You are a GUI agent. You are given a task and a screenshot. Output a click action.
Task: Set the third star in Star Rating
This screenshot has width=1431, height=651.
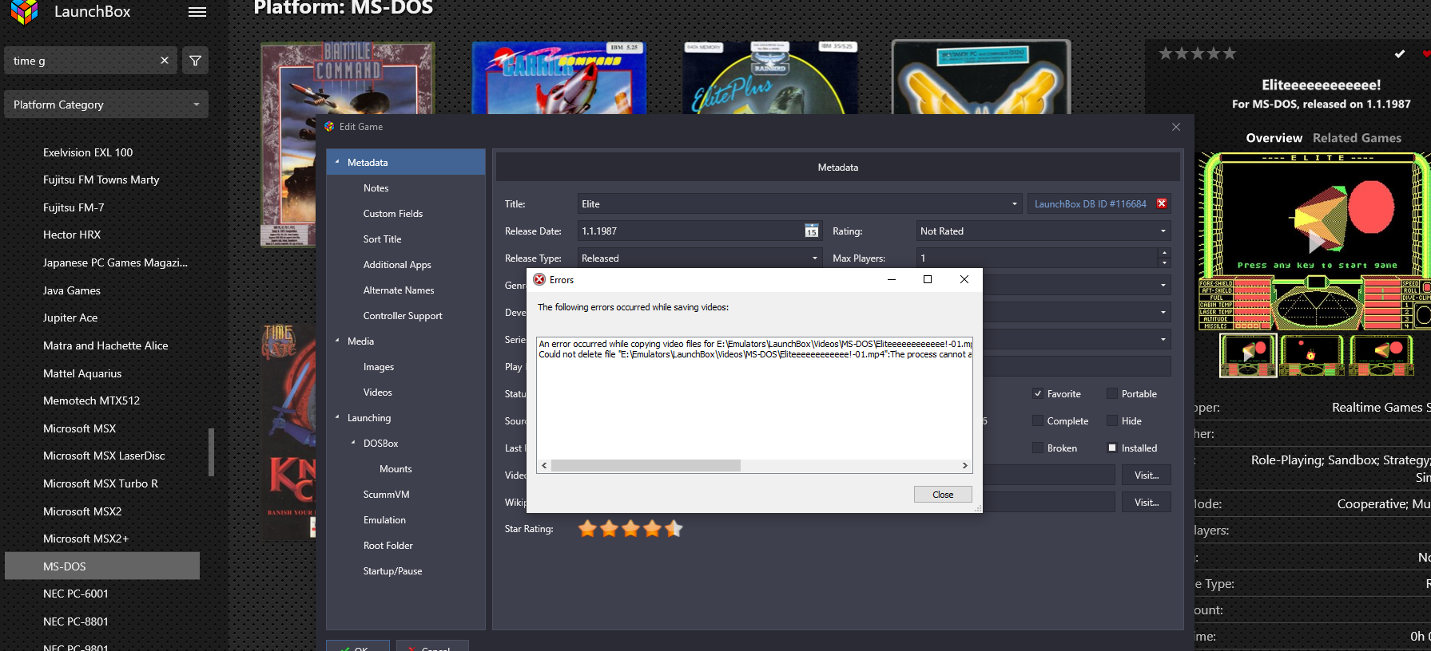[x=630, y=528]
